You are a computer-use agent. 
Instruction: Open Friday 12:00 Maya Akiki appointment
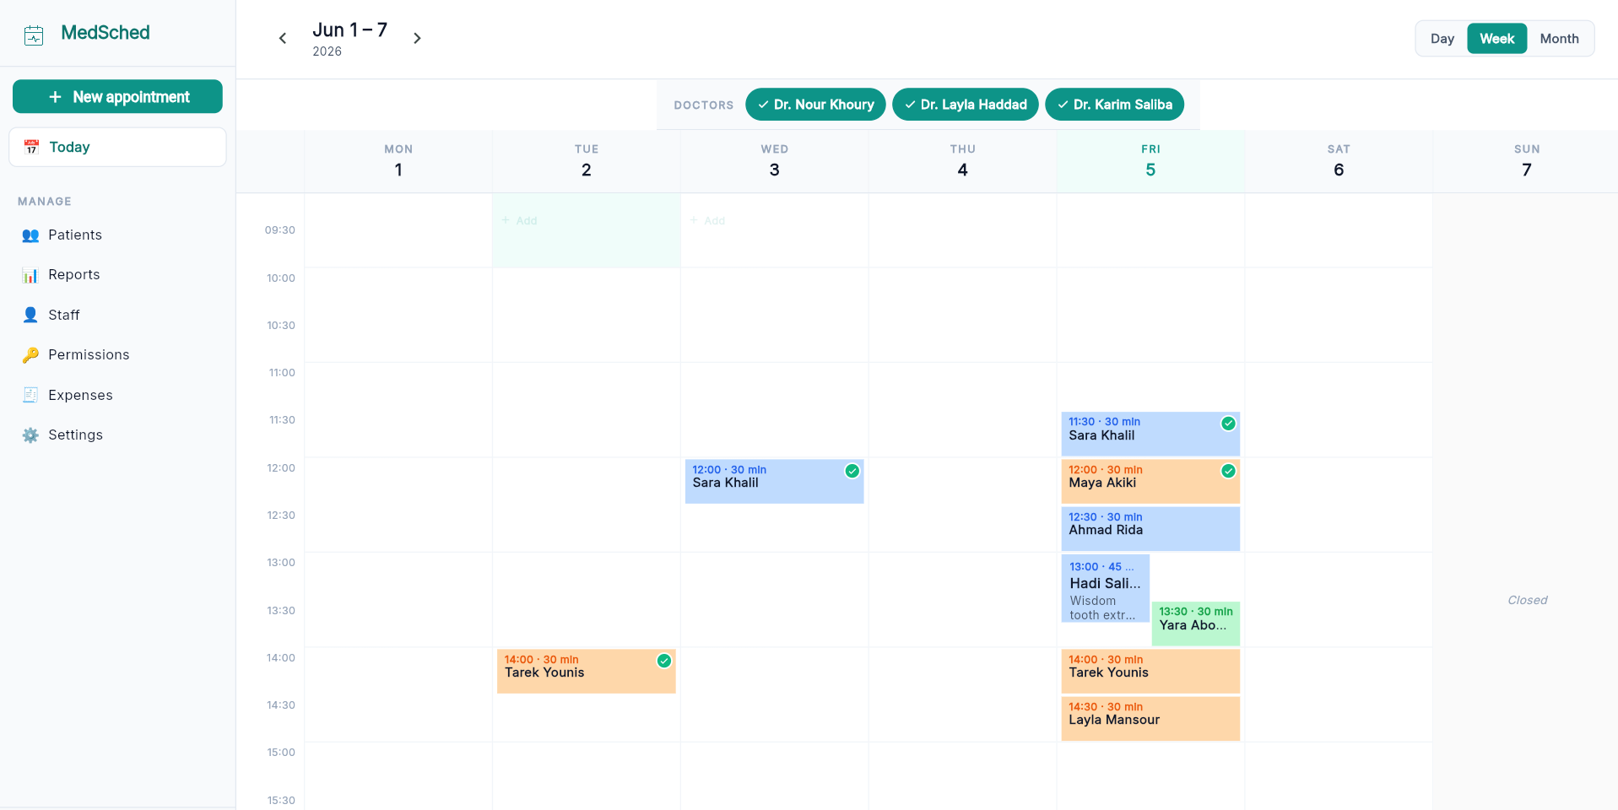pyautogui.click(x=1150, y=482)
